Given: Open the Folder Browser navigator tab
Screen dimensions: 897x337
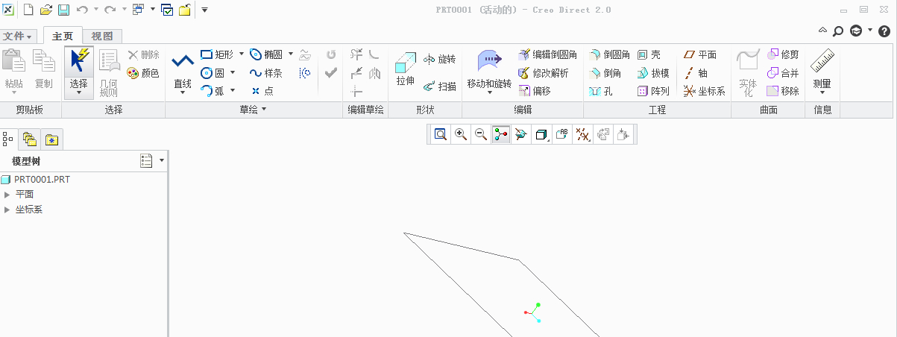Looking at the screenshot, I should click(x=30, y=139).
